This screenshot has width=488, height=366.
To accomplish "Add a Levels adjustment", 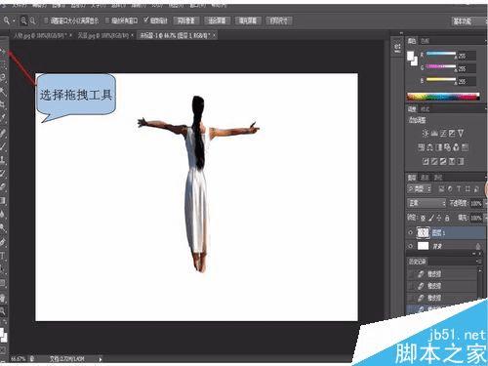I will pos(434,133).
